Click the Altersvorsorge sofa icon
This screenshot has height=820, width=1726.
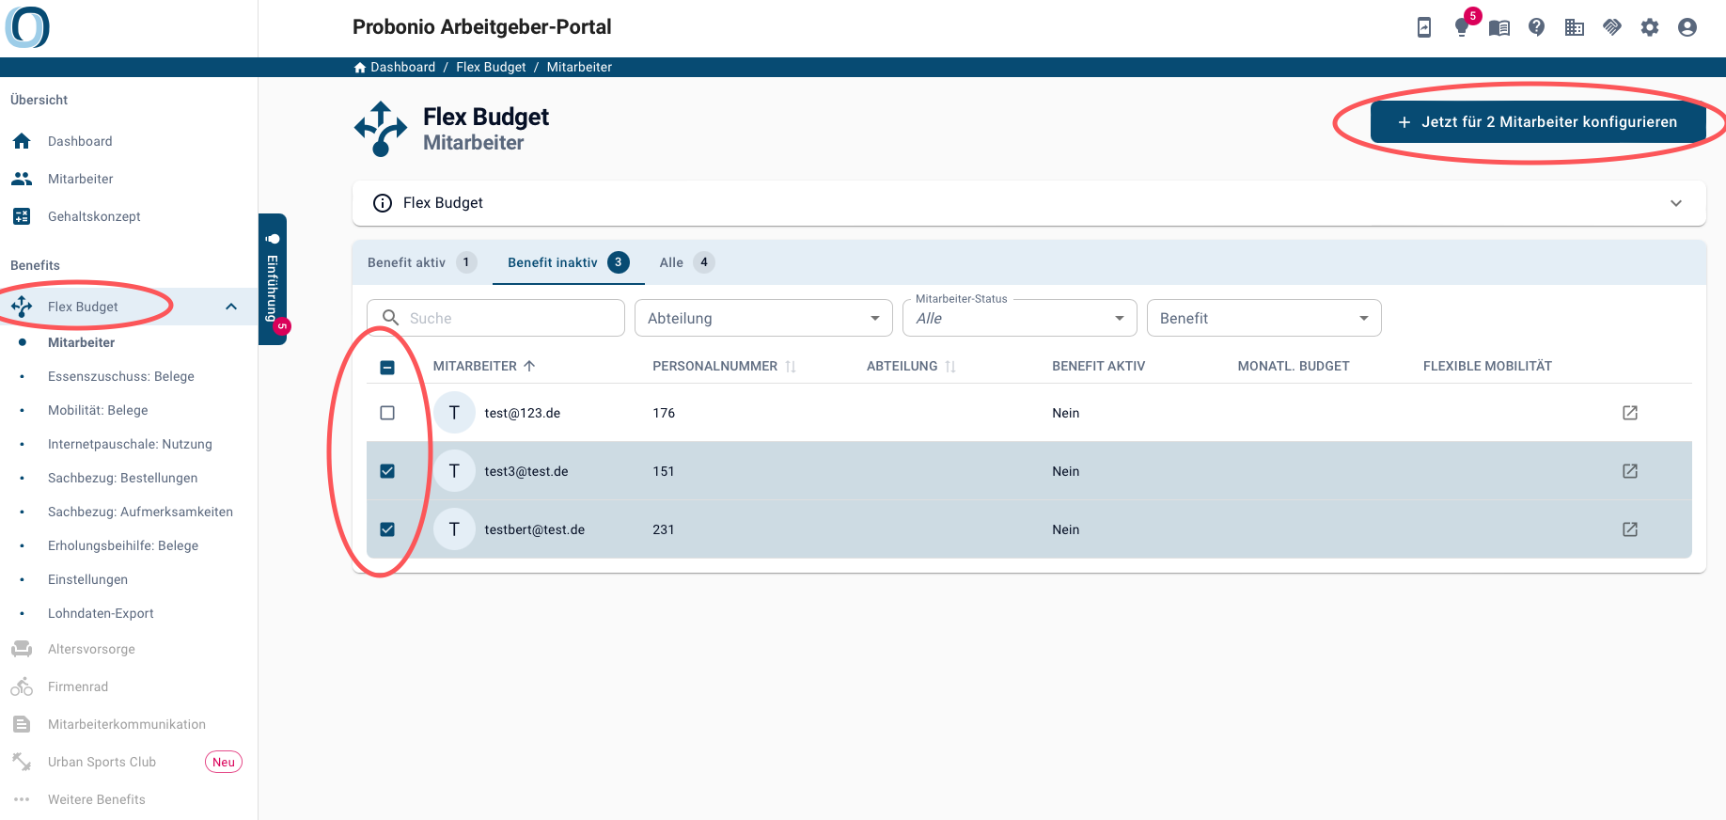pos(22,649)
